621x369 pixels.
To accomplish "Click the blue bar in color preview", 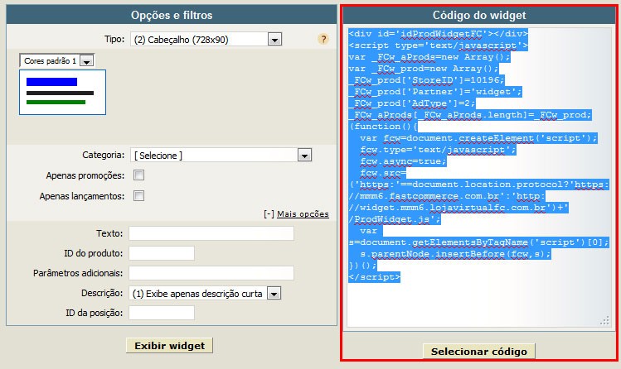I will 51,82.
